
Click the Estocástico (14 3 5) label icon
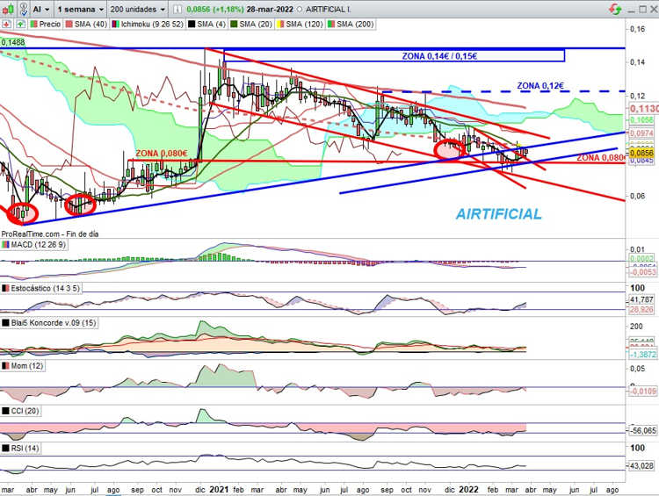click(5, 288)
